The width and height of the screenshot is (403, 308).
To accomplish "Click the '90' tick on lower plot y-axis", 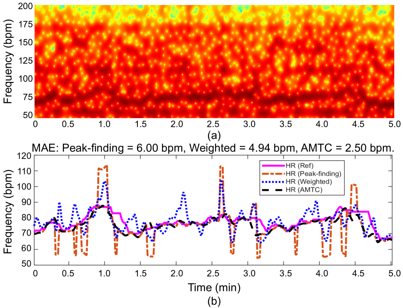I will pyautogui.click(x=27, y=202).
